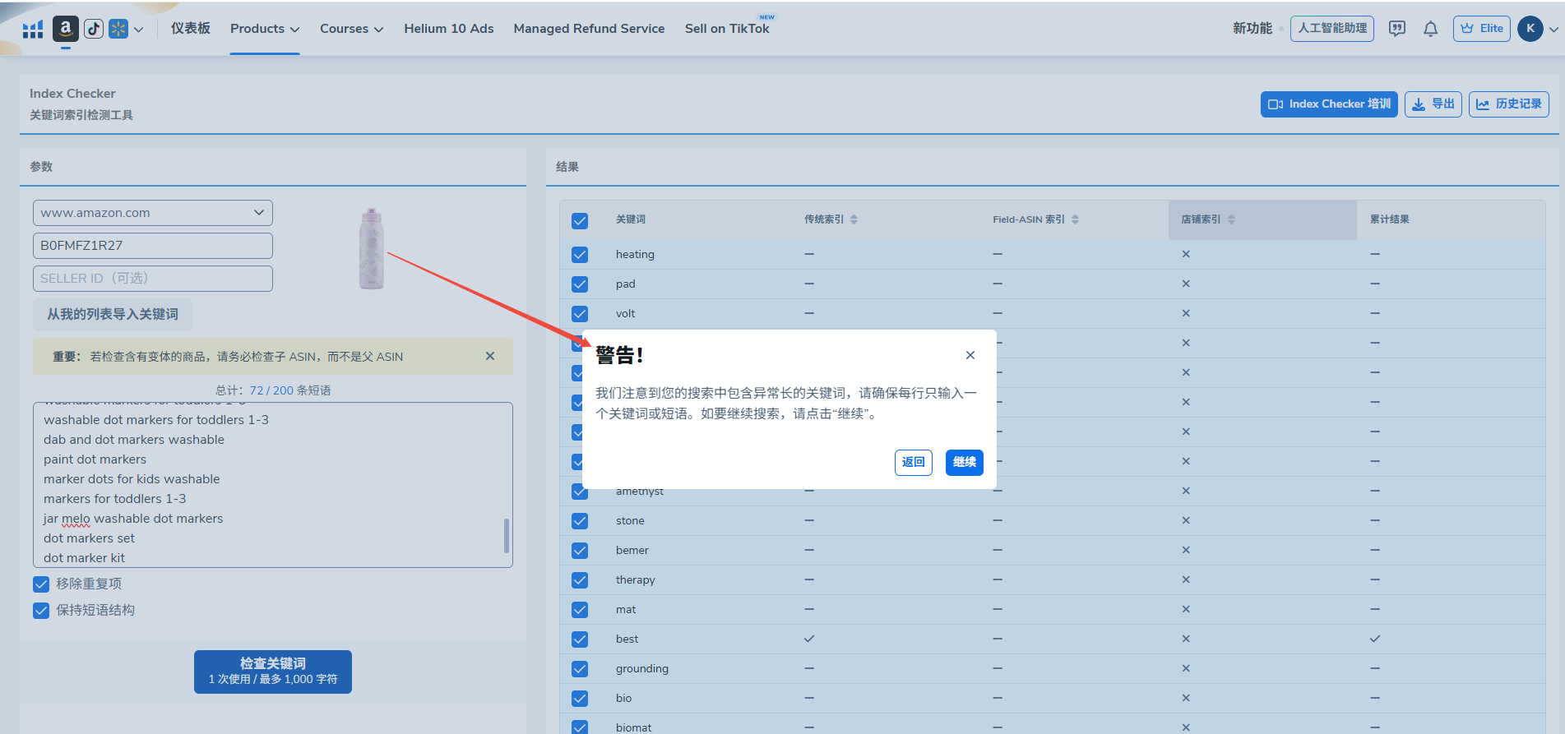Open Helium 10 Ads menu item

[448, 29]
